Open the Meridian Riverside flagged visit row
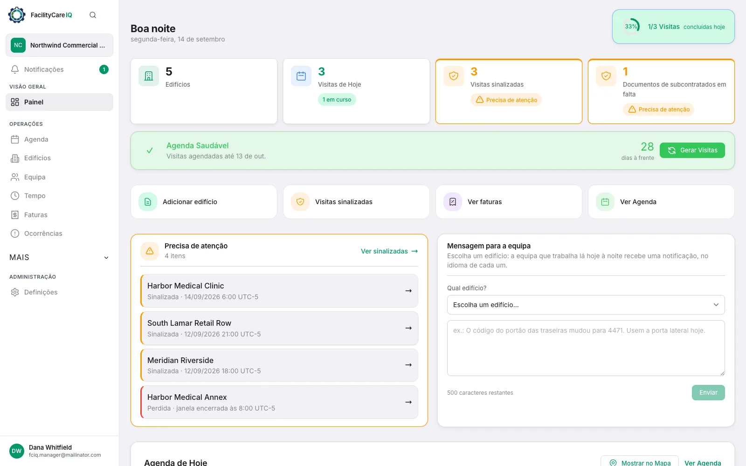The height and width of the screenshot is (466, 746). [279, 365]
